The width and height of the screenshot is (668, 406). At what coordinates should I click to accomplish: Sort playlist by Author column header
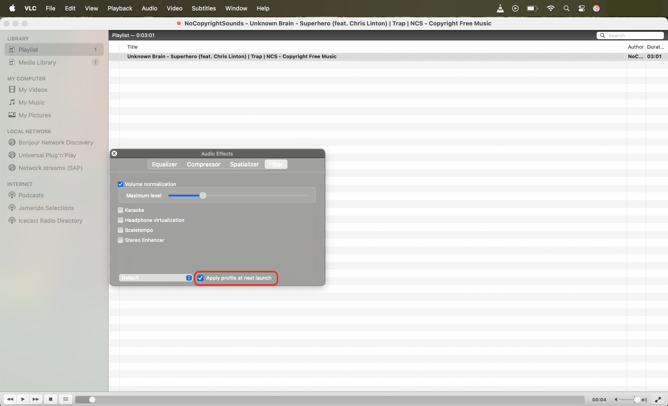(x=636, y=47)
